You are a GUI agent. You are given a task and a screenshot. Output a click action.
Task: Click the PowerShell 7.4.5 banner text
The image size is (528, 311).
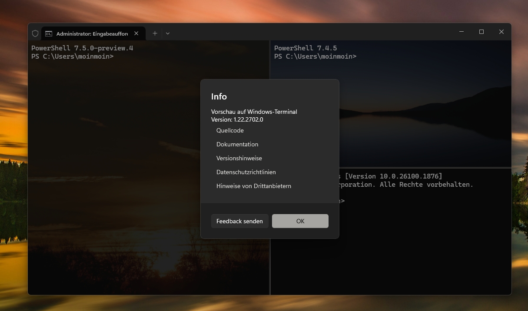pyautogui.click(x=306, y=48)
